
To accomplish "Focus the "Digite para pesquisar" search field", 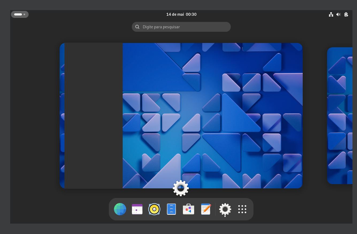I will (185, 27).
